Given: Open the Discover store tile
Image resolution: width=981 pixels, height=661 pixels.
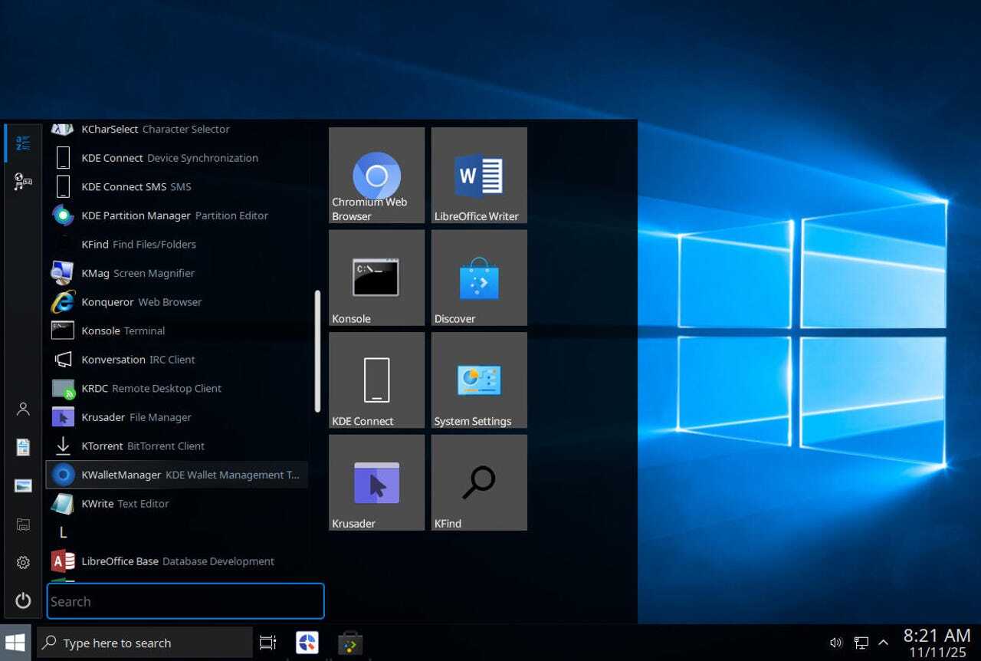Looking at the screenshot, I should (x=479, y=278).
